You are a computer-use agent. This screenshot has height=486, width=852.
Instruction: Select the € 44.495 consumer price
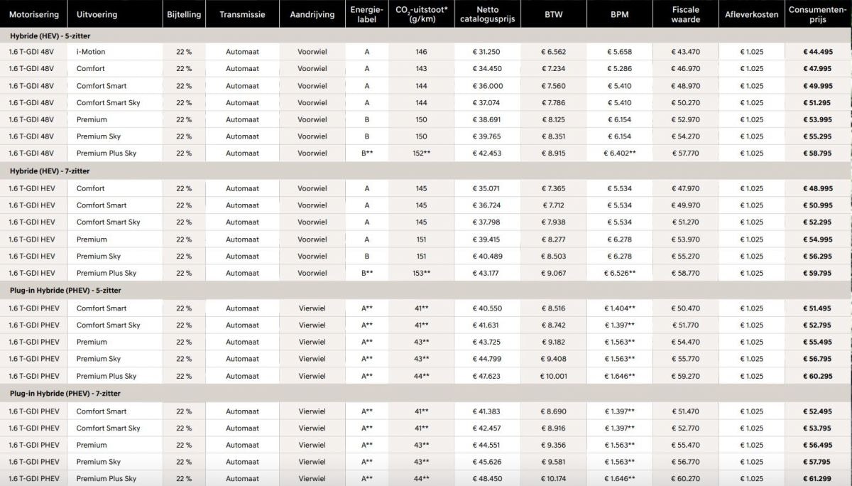[816, 52]
